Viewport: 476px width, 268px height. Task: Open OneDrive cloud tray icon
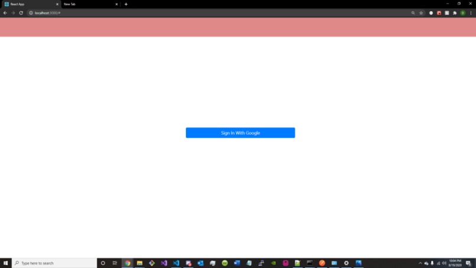[426, 263]
